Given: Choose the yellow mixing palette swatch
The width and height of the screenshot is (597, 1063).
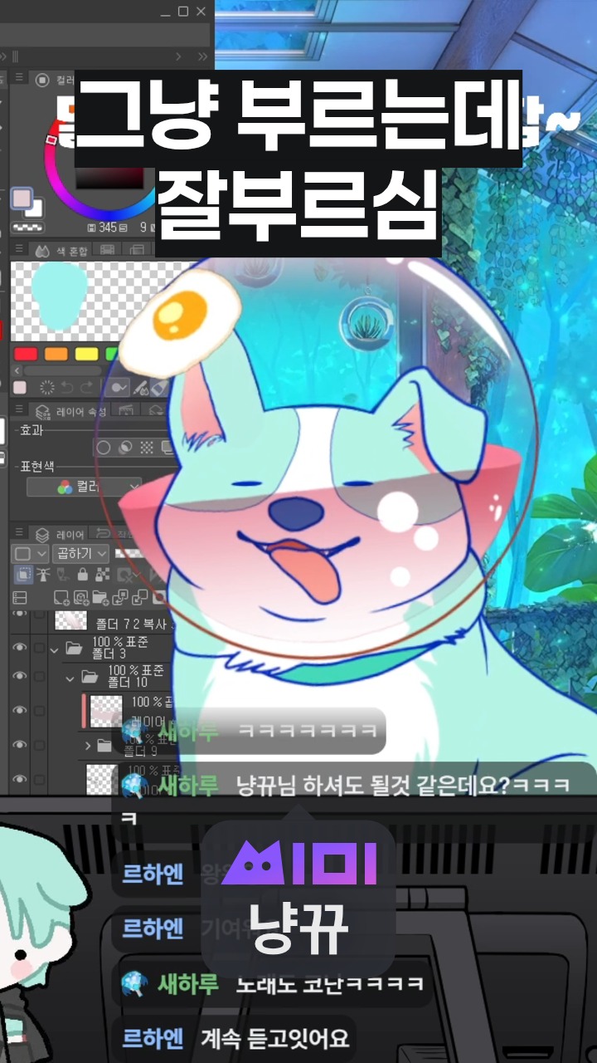Looking at the screenshot, I should pos(86,355).
